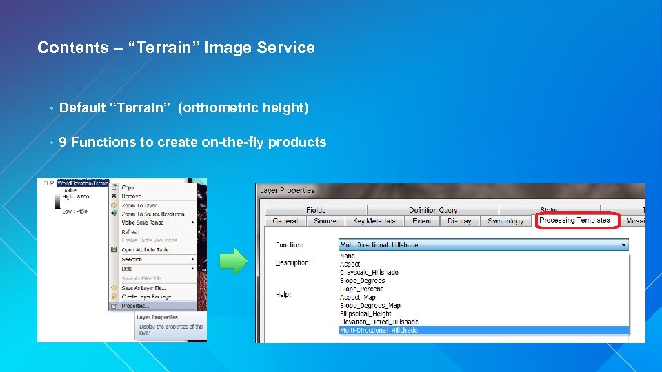Click the grayed Enable Cache View Mode entry

[153, 240]
